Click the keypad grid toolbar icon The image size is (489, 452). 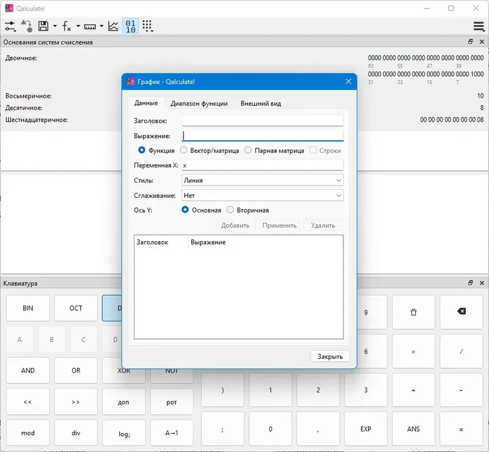[147, 26]
